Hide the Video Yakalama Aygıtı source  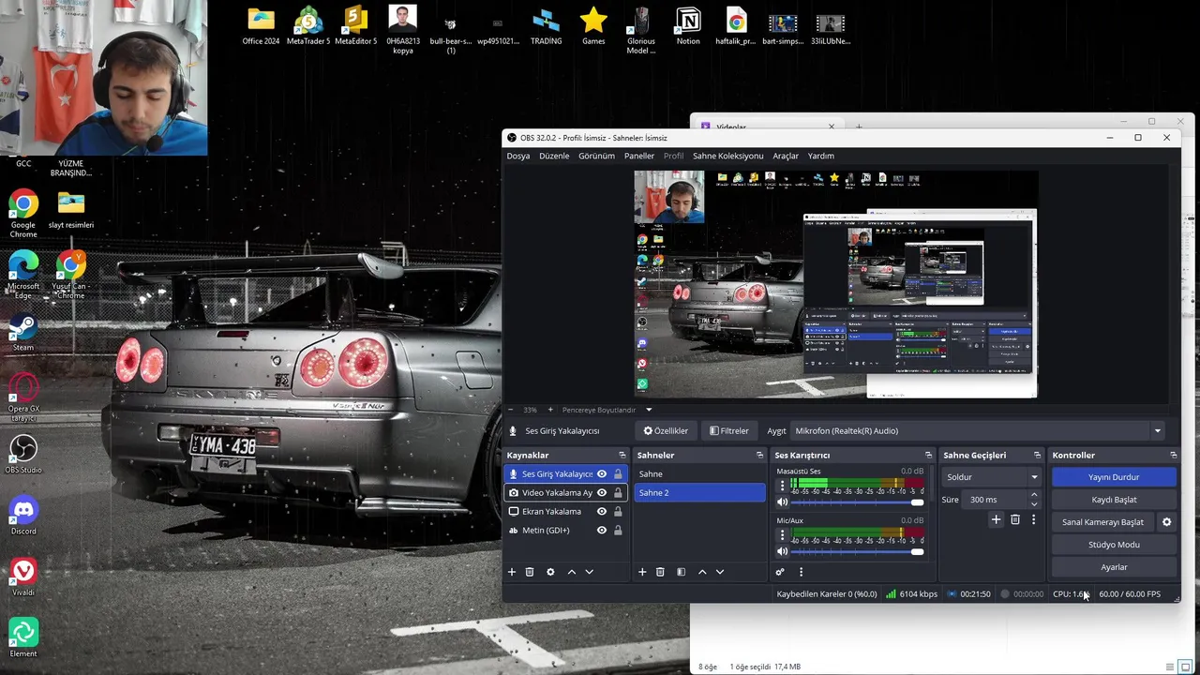click(x=602, y=493)
